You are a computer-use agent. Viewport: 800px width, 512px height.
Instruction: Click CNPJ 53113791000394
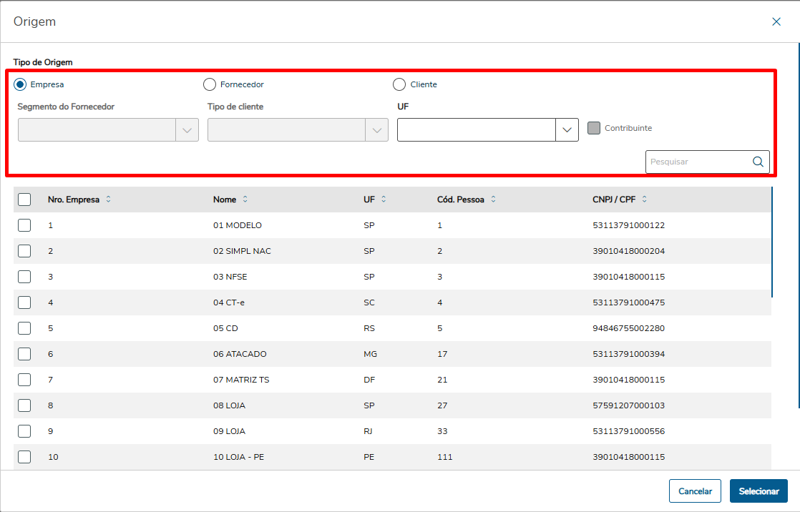[628, 354]
